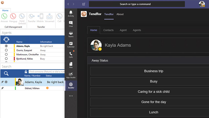
Task: Open Files in Teams sidebar
Action: point(71,65)
